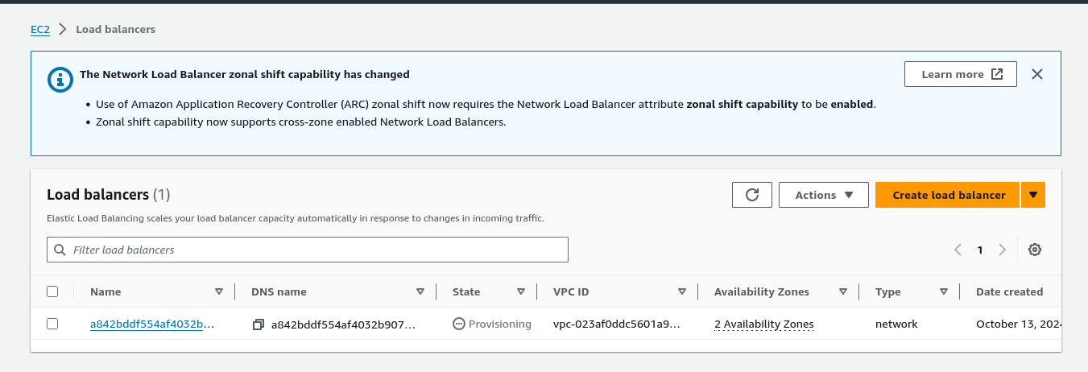Sort by the Availability Zones column header

(x=761, y=291)
